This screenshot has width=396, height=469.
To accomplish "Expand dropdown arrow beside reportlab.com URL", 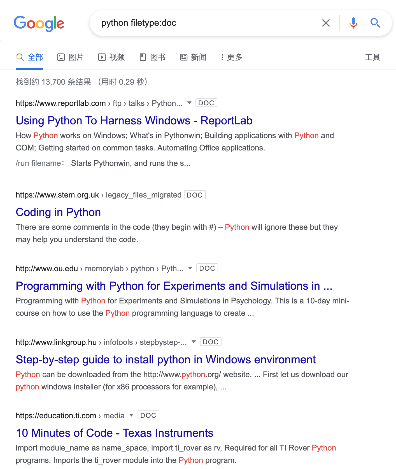I will [x=189, y=103].
